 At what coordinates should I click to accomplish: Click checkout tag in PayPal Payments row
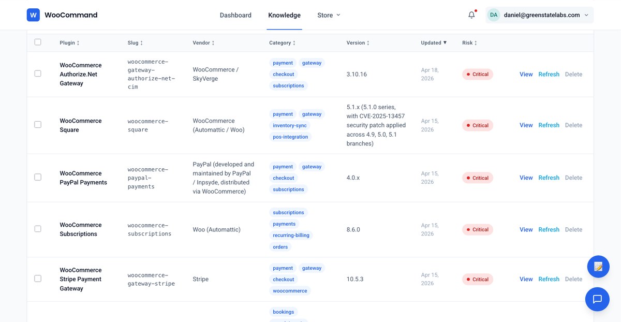[x=284, y=178]
